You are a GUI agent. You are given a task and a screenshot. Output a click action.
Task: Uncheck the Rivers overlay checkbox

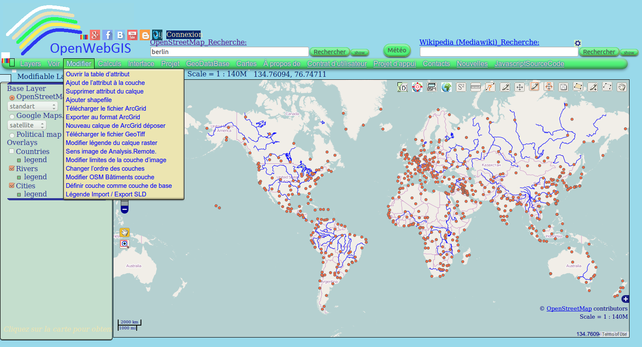coord(12,169)
